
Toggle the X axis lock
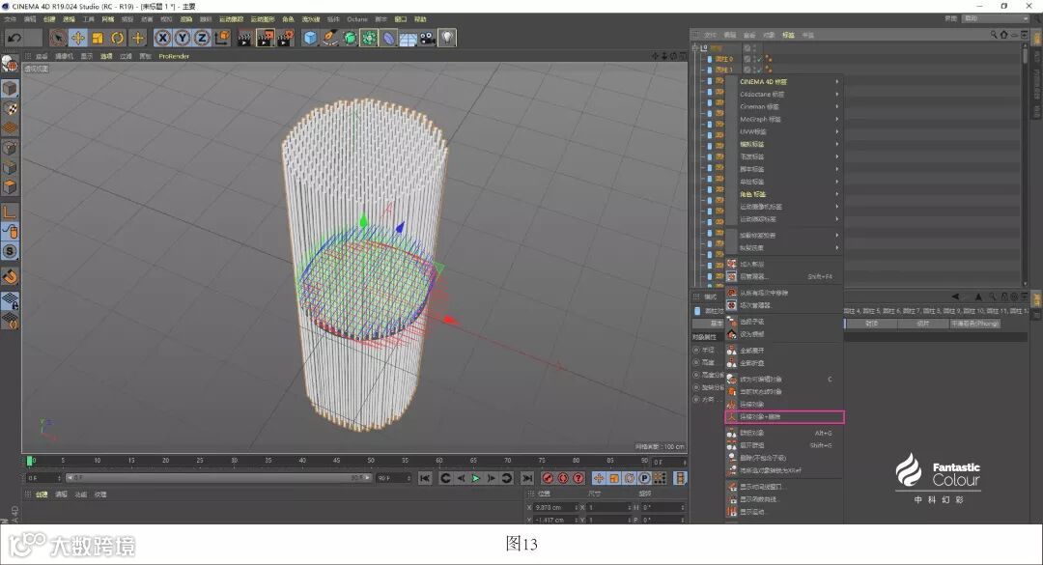click(x=162, y=38)
